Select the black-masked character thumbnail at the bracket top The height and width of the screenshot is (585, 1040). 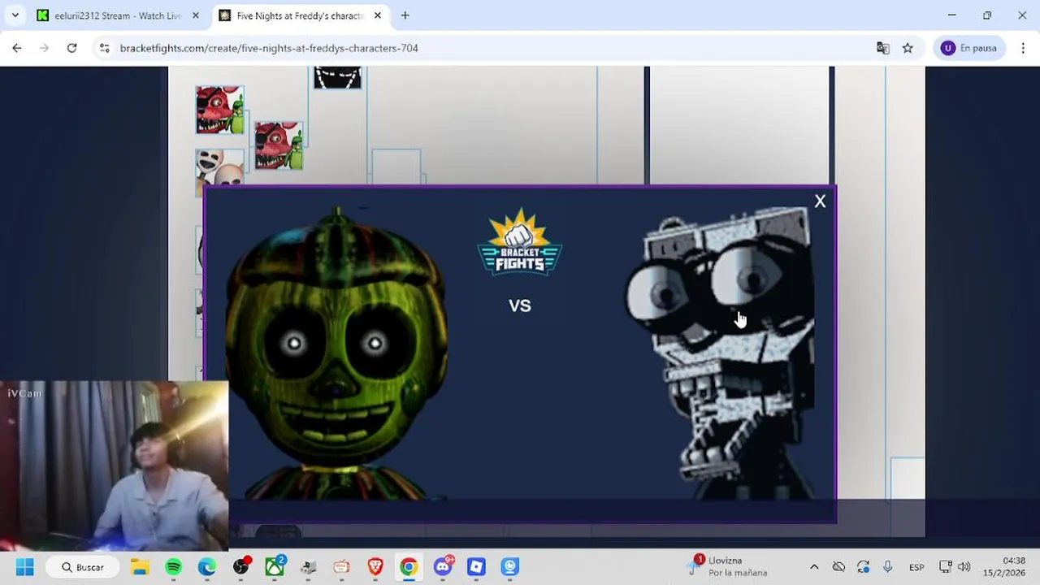(x=337, y=77)
